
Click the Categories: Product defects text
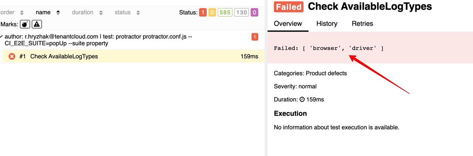(310, 73)
